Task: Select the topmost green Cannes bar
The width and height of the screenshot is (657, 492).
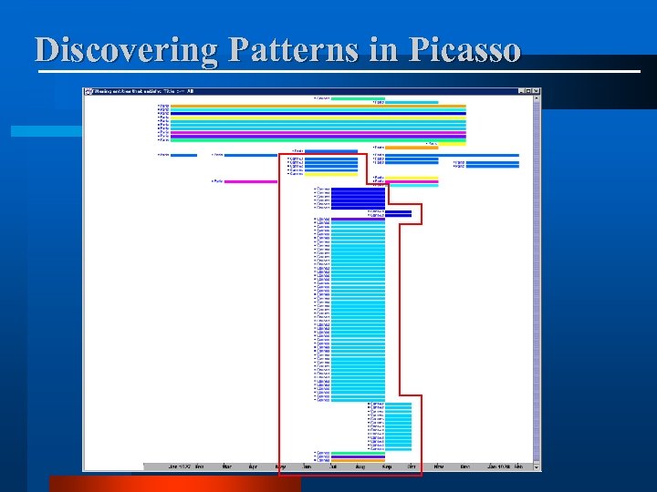Action: (x=358, y=98)
